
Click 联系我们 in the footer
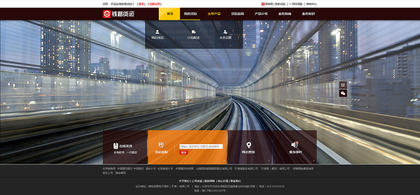tap(236, 181)
